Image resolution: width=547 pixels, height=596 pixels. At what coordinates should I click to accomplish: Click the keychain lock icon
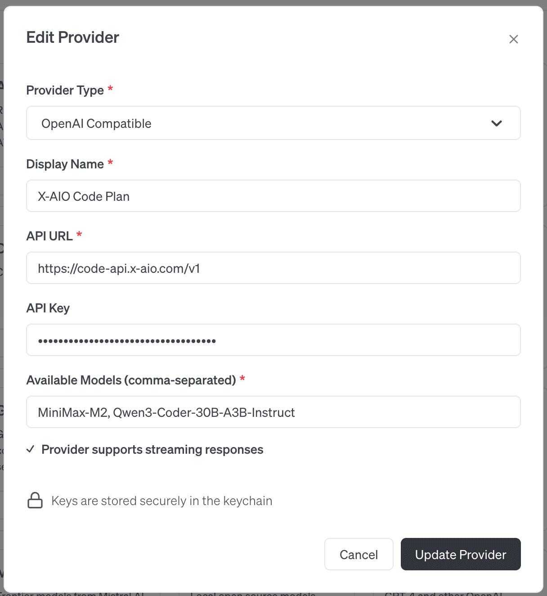(x=35, y=501)
